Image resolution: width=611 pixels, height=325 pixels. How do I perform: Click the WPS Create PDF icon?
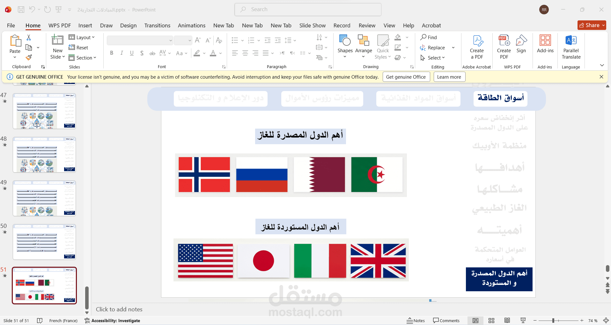pyautogui.click(x=504, y=41)
